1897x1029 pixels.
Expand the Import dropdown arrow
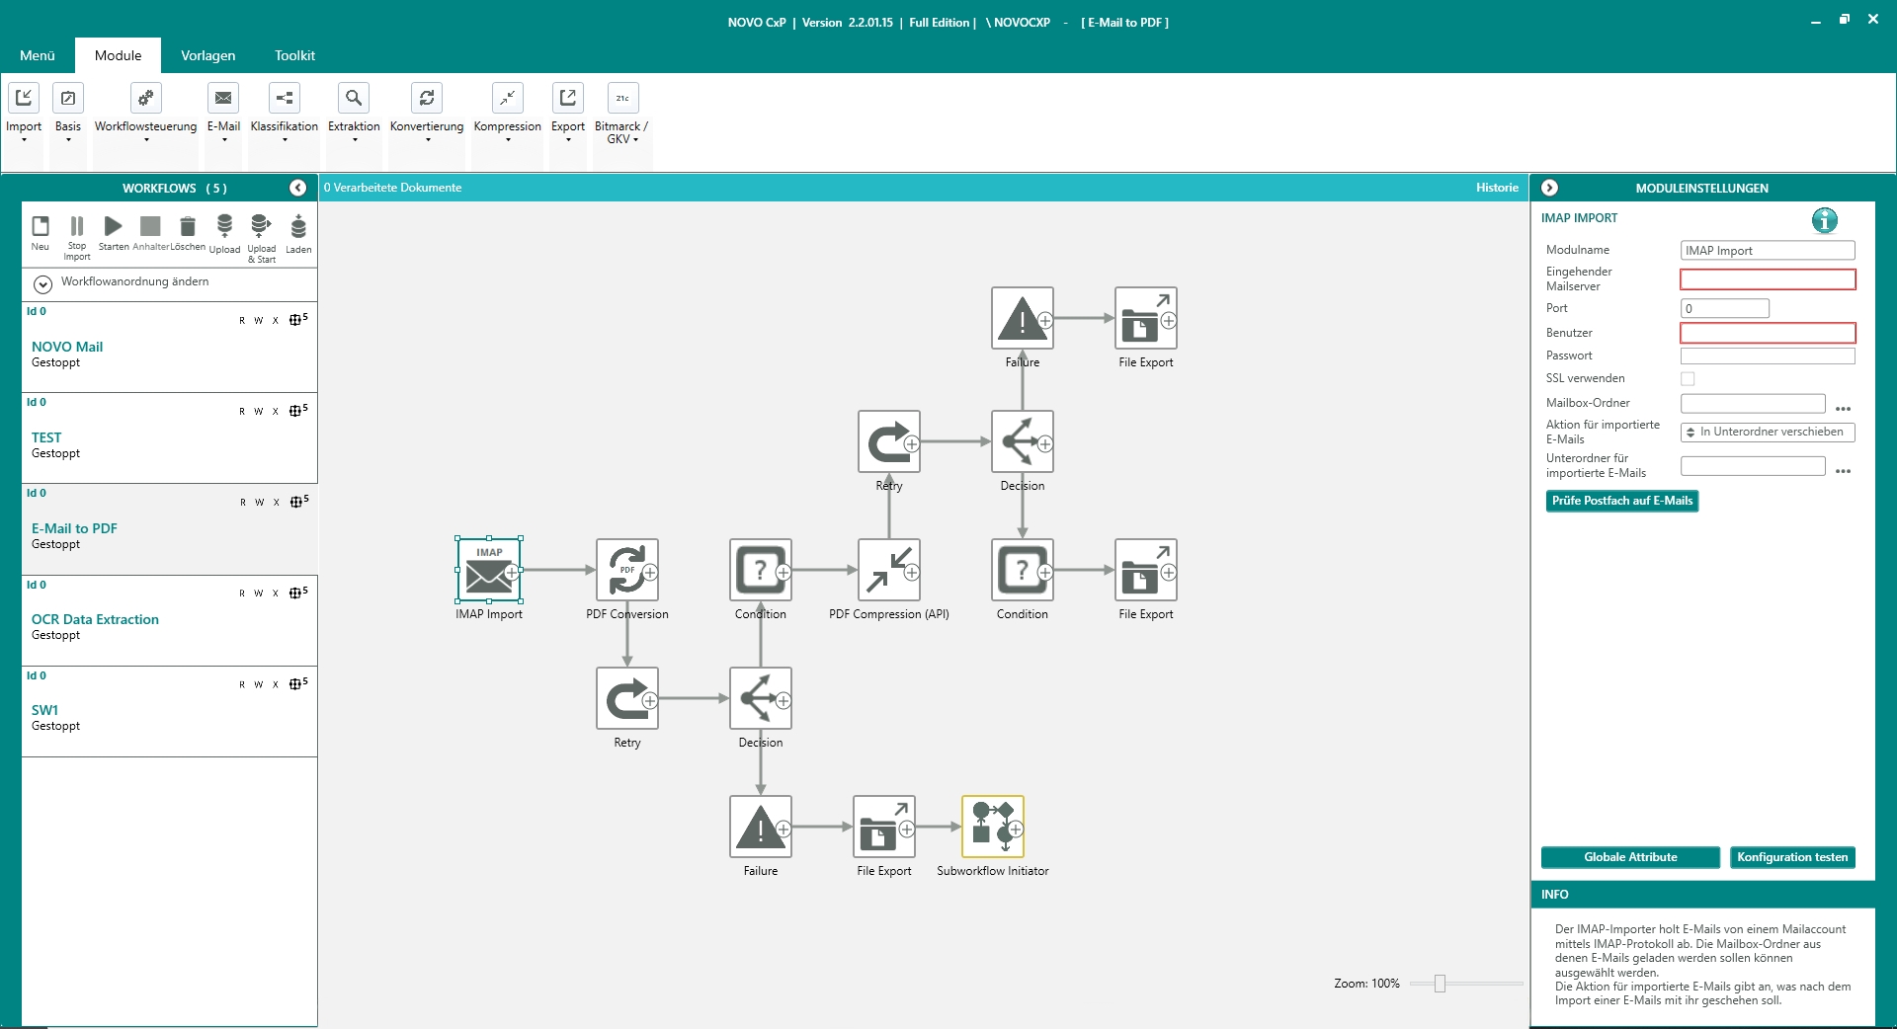[24, 140]
